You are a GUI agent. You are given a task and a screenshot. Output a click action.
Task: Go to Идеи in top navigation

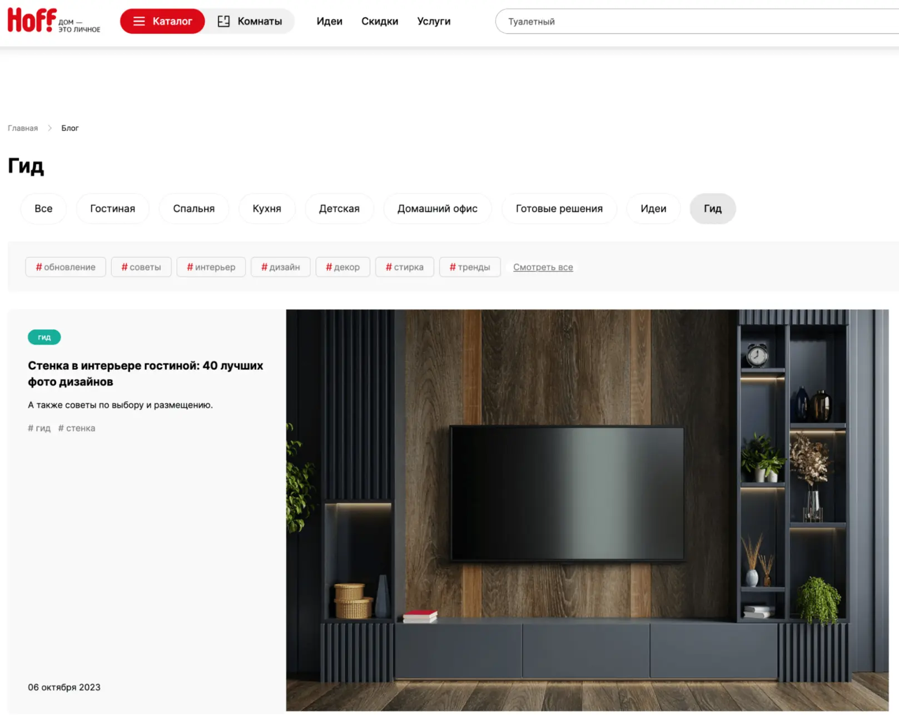[x=329, y=21]
